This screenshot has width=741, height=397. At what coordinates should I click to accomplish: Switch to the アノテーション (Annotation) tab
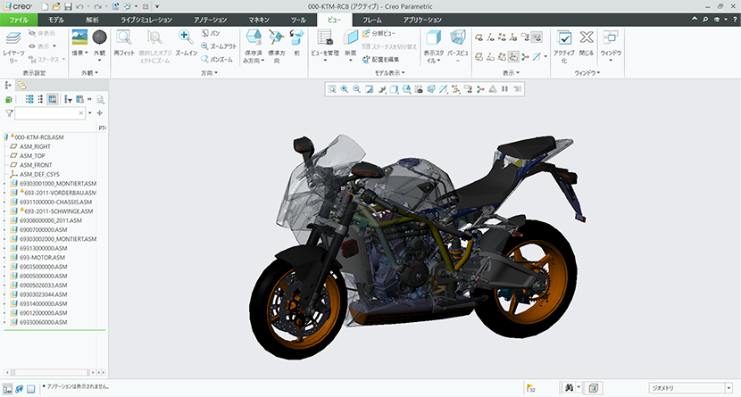pyautogui.click(x=210, y=20)
